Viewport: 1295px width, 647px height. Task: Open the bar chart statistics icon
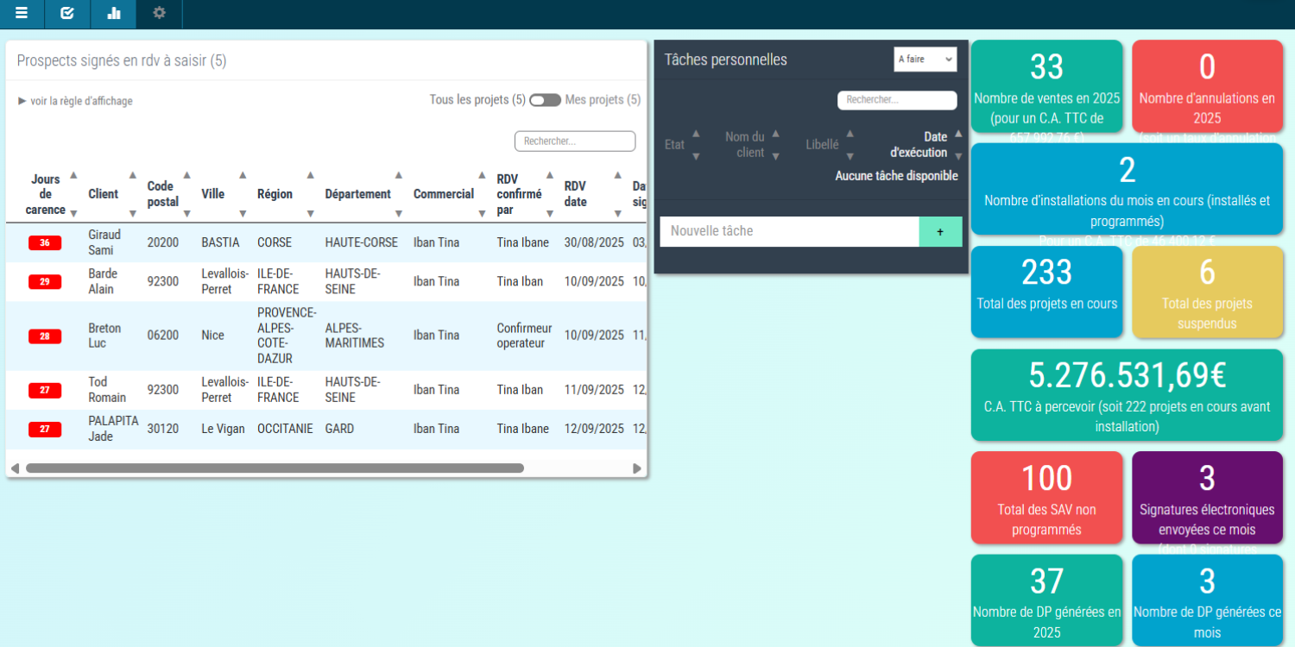pos(113,13)
